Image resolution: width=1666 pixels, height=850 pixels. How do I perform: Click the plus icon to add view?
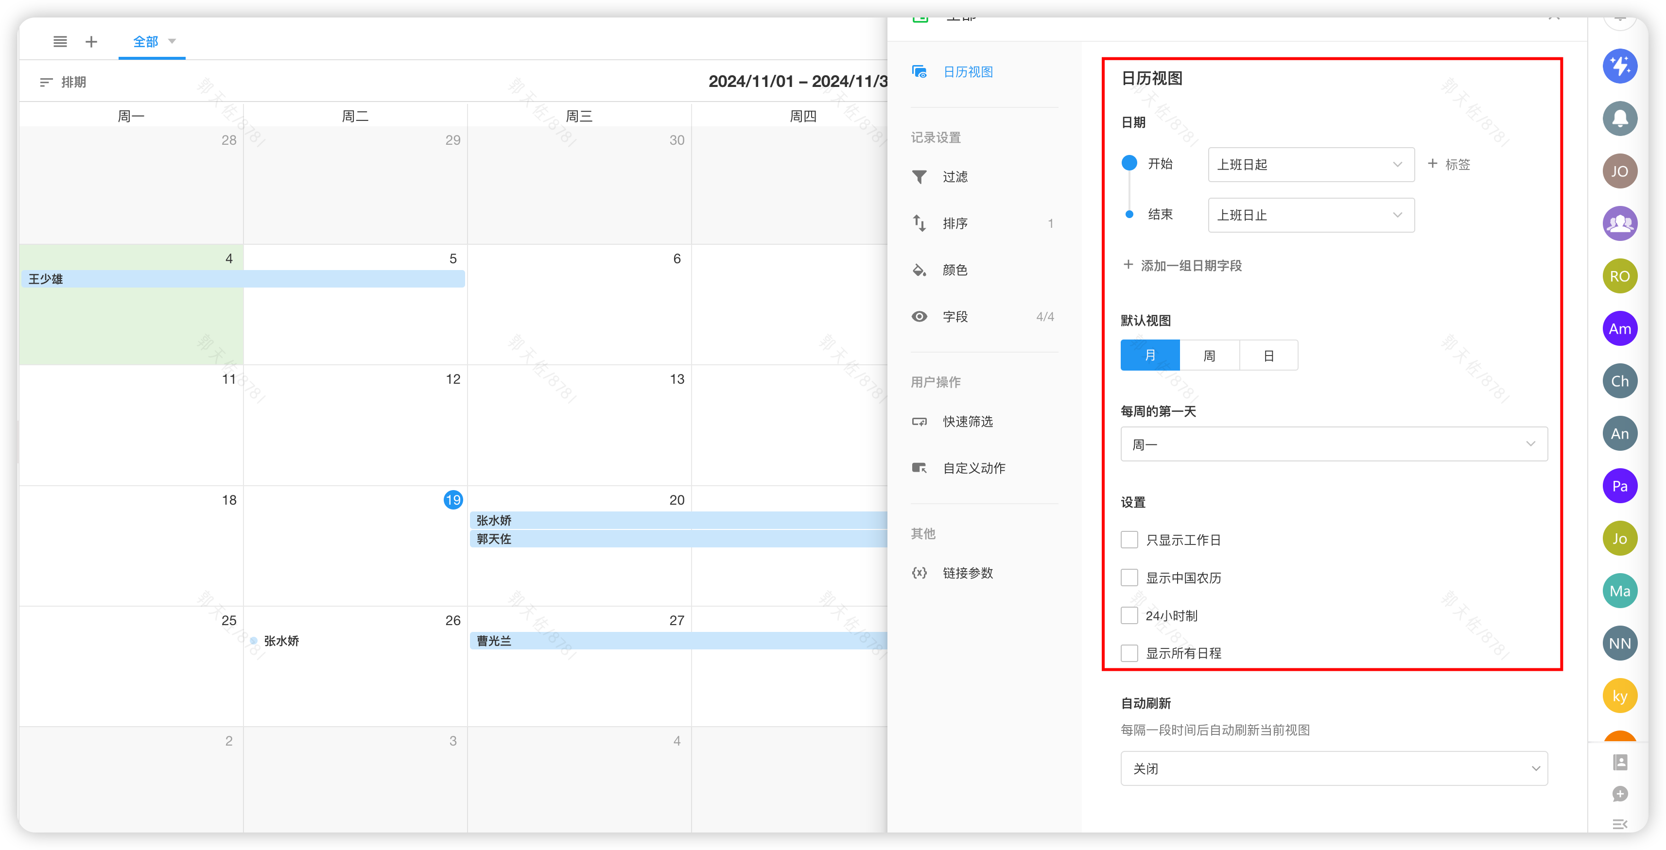pos(91,41)
